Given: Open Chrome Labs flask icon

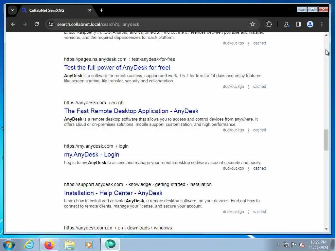Looking at the screenshot, I should click(286, 24).
